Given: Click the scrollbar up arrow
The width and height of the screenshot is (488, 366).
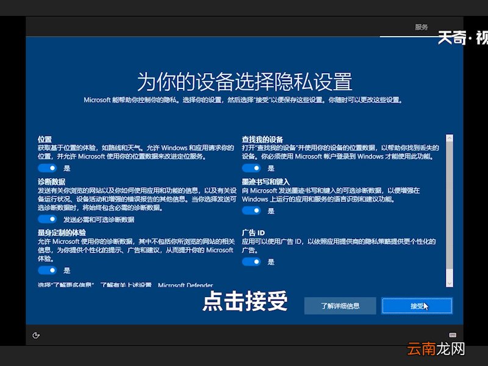Looking at the screenshot, I should 450,138.
